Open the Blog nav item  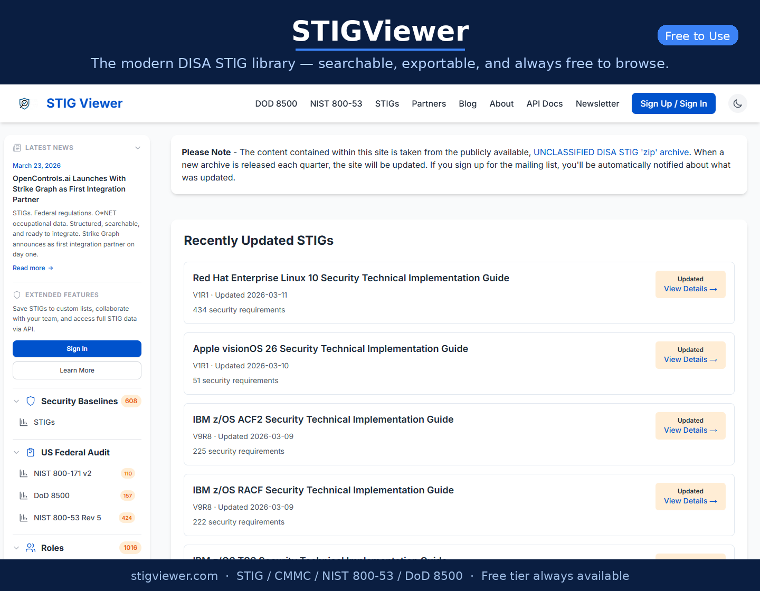click(x=468, y=103)
